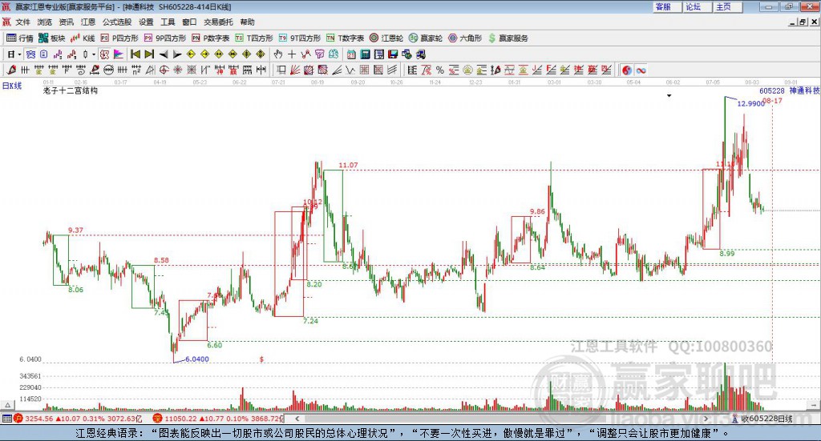The height and width of the screenshot is (441, 821).
Task: Open the P四方形 square tool
Action: click(x=119, y=38)
